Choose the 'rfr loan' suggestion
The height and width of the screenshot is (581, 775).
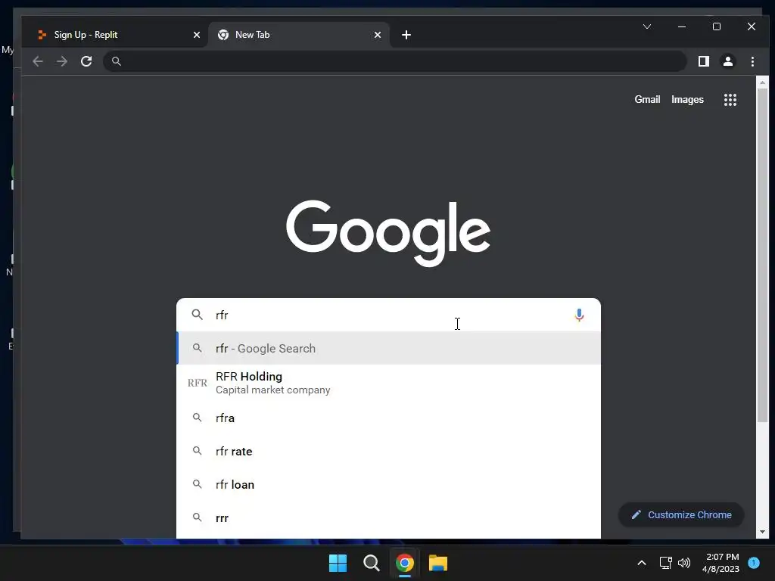click(388, 484)
